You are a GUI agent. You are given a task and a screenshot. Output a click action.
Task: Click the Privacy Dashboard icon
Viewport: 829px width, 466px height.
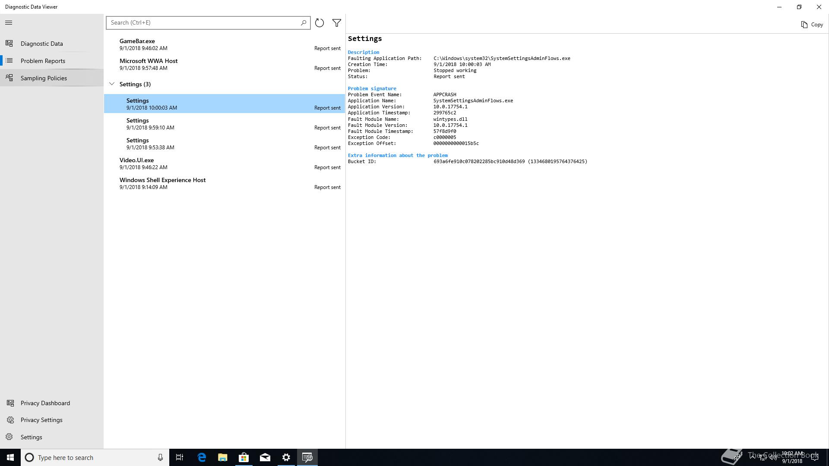[x=10, y=403]
